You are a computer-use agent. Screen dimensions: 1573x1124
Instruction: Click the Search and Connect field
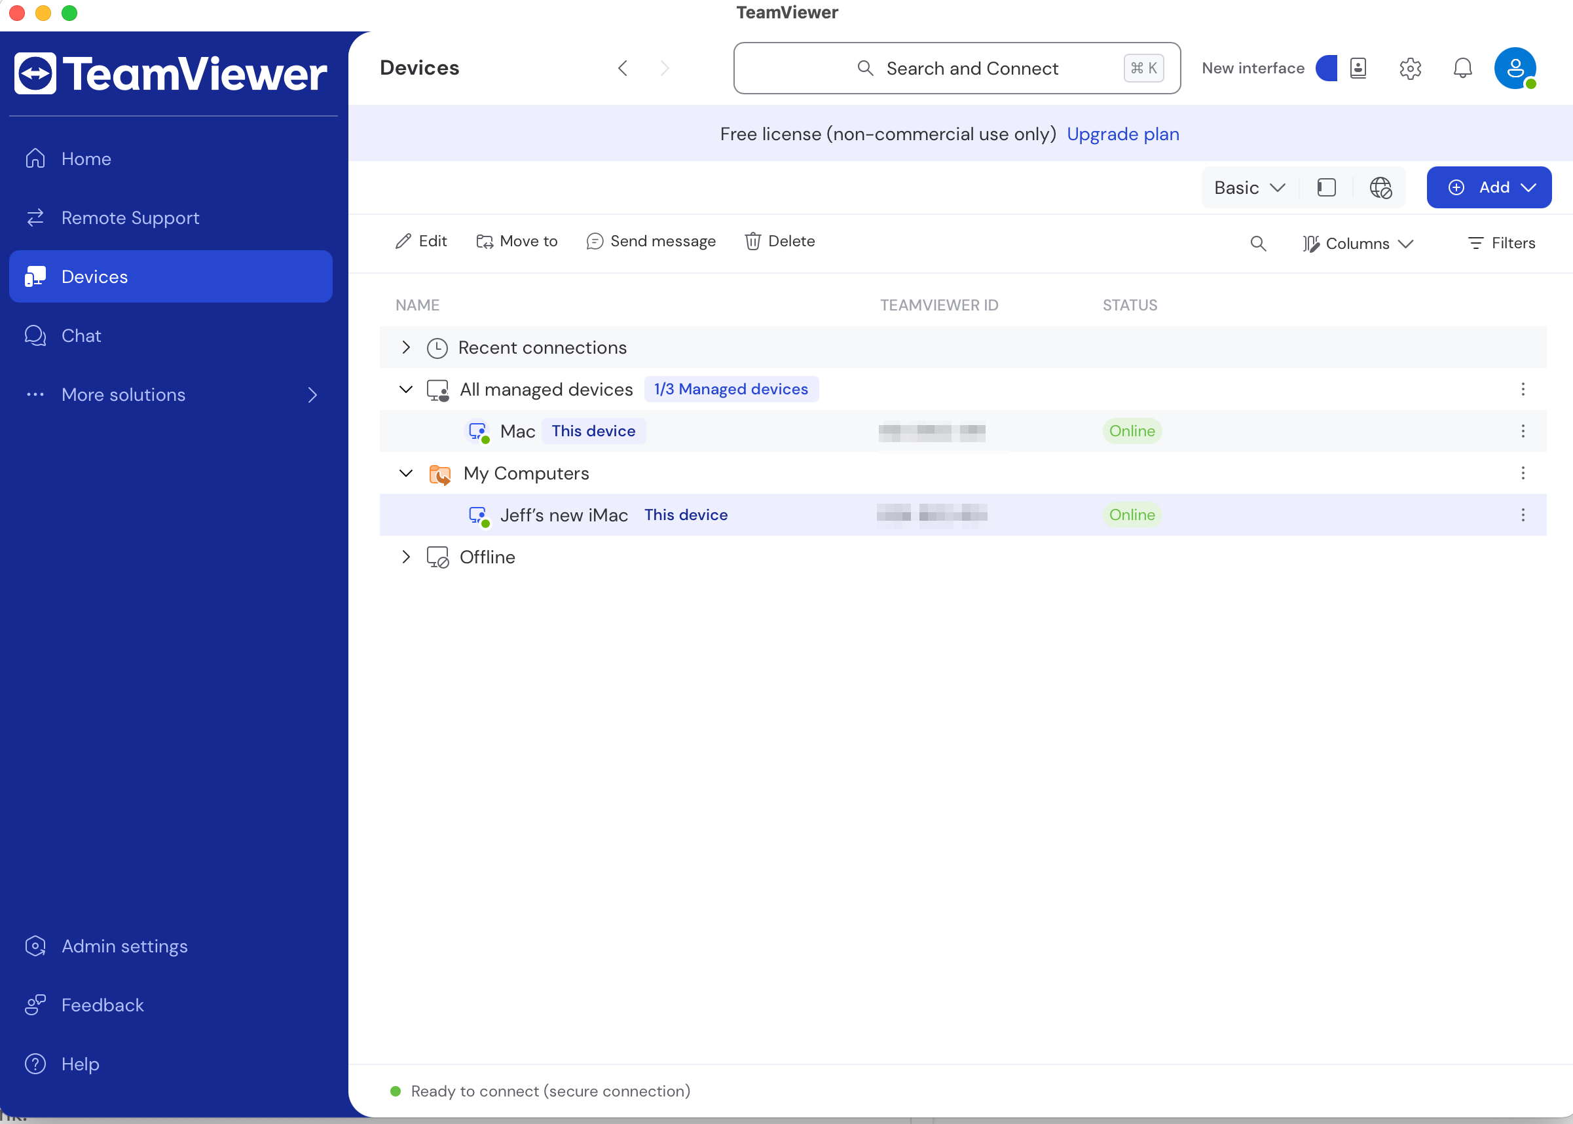click(956, 68)
